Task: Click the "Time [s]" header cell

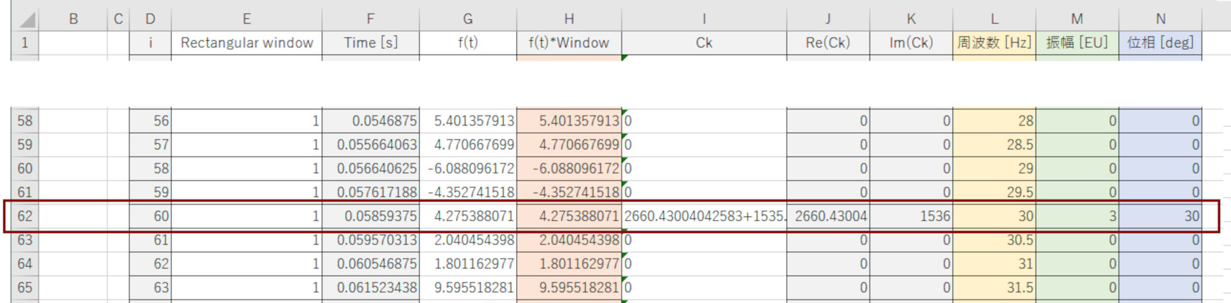Action: pos(371,43)
